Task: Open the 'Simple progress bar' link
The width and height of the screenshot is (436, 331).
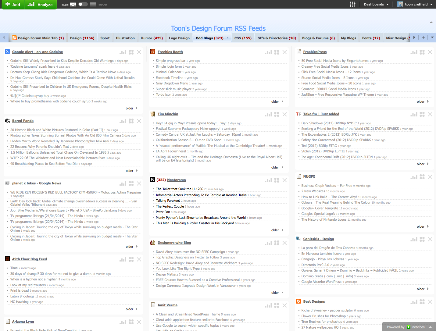Action: click(170, 61)
